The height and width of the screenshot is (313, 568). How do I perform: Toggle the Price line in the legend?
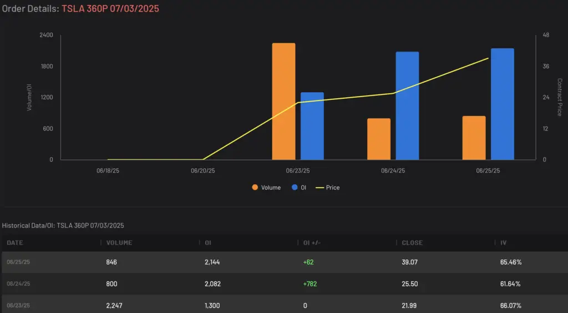coord(327,187)
